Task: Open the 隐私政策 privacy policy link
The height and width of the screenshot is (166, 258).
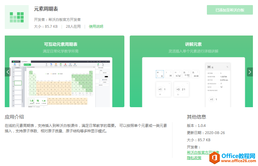Action: [x=194, y=158]
